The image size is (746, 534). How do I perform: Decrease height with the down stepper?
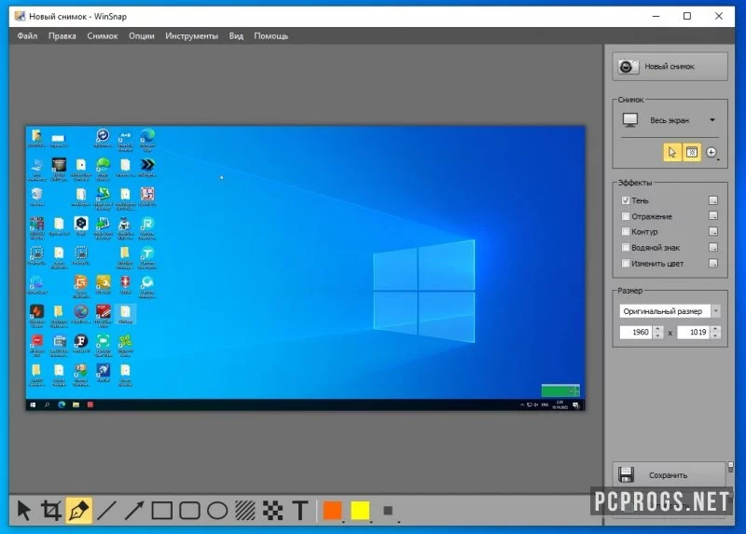click(x=715, y=335)
